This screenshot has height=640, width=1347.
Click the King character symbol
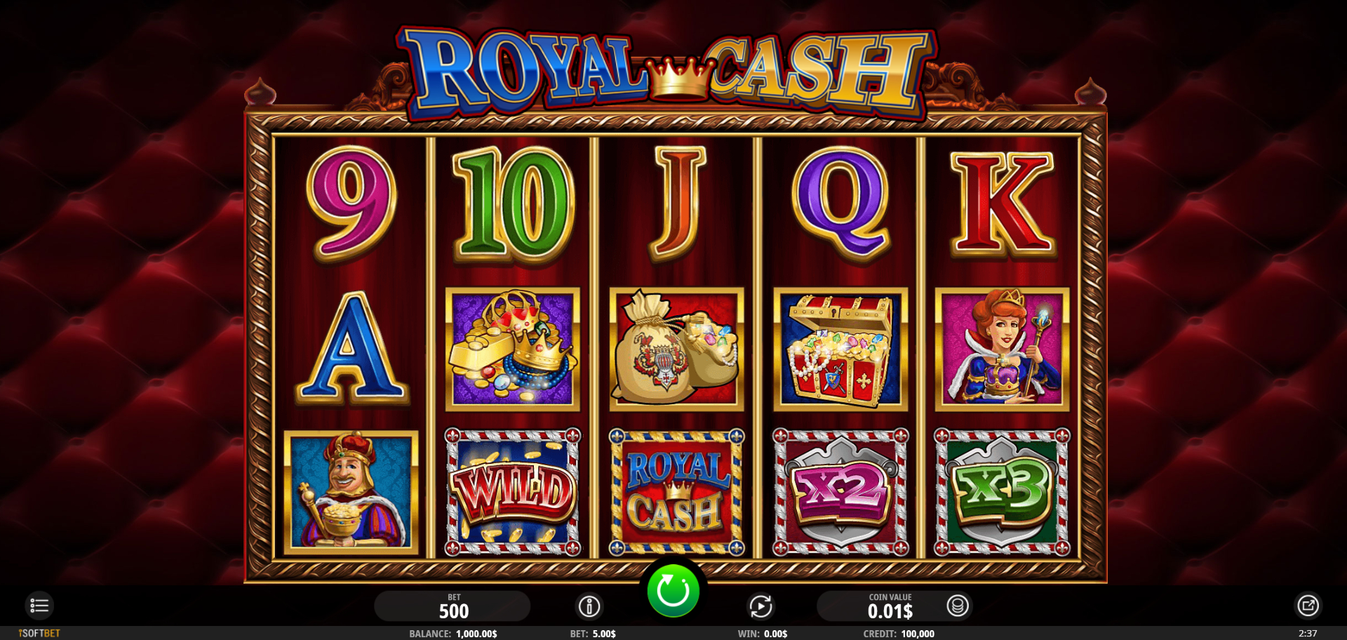point(351,493)
